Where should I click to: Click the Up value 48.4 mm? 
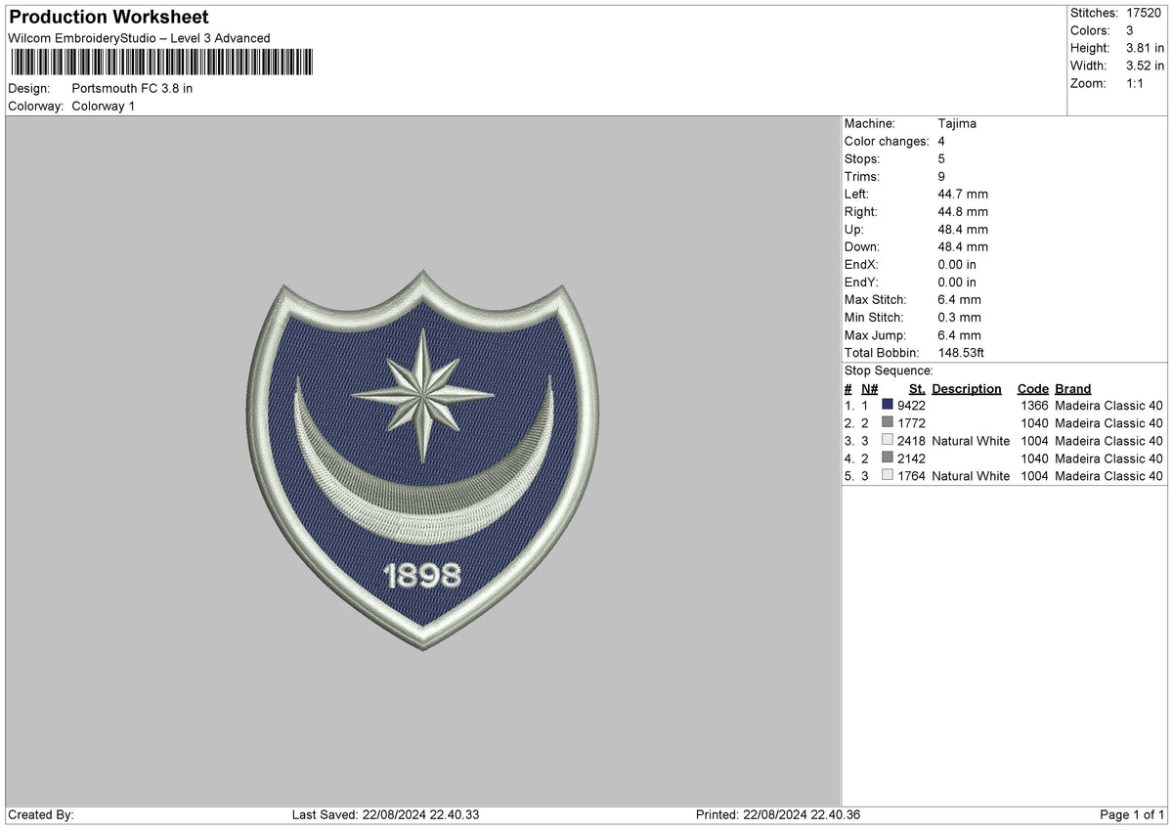click(x=963, y=229)
